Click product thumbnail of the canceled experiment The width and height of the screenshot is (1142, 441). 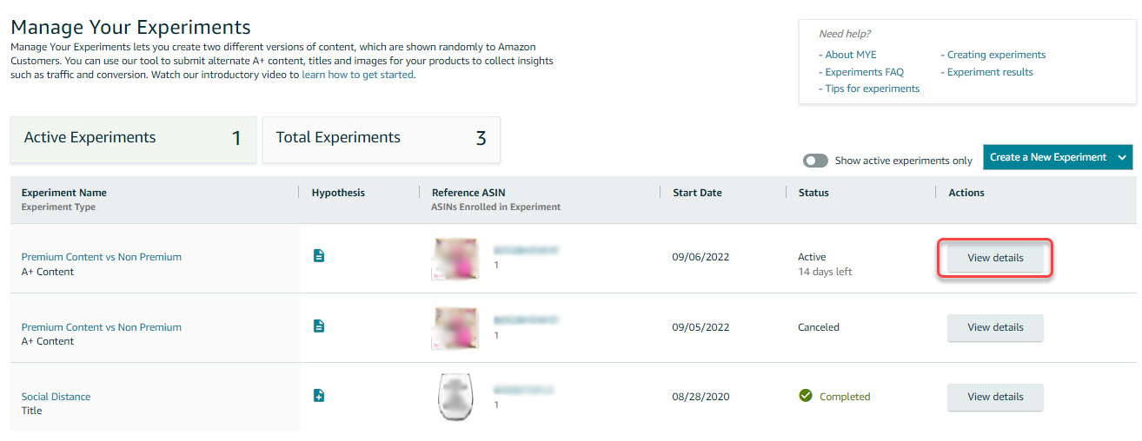455,328
